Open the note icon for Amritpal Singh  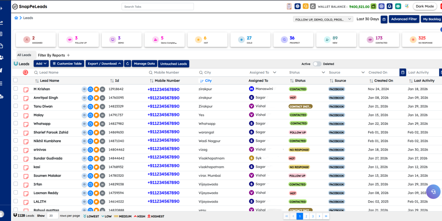click(26, 98)
